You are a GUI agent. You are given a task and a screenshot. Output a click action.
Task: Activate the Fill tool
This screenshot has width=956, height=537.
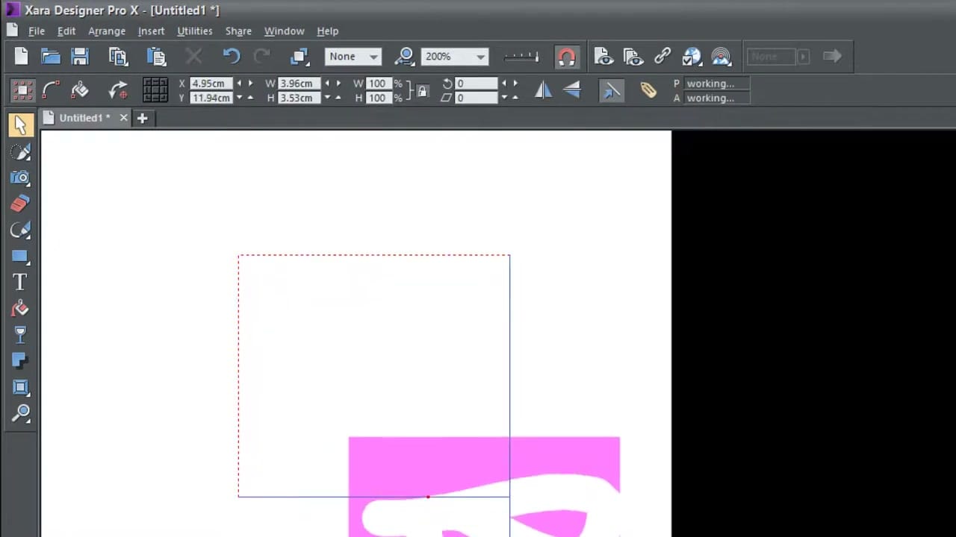coord(21,308)
